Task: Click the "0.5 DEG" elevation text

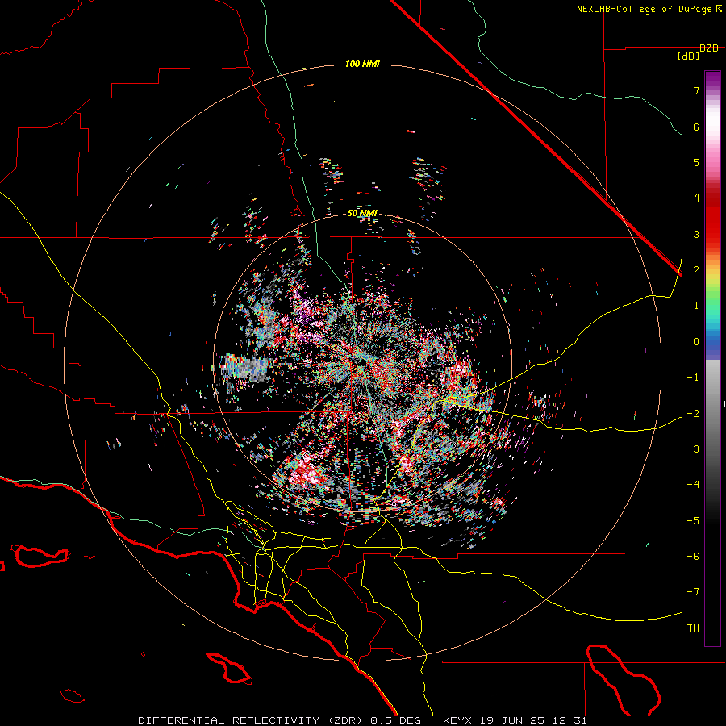Action: [396, 720]
